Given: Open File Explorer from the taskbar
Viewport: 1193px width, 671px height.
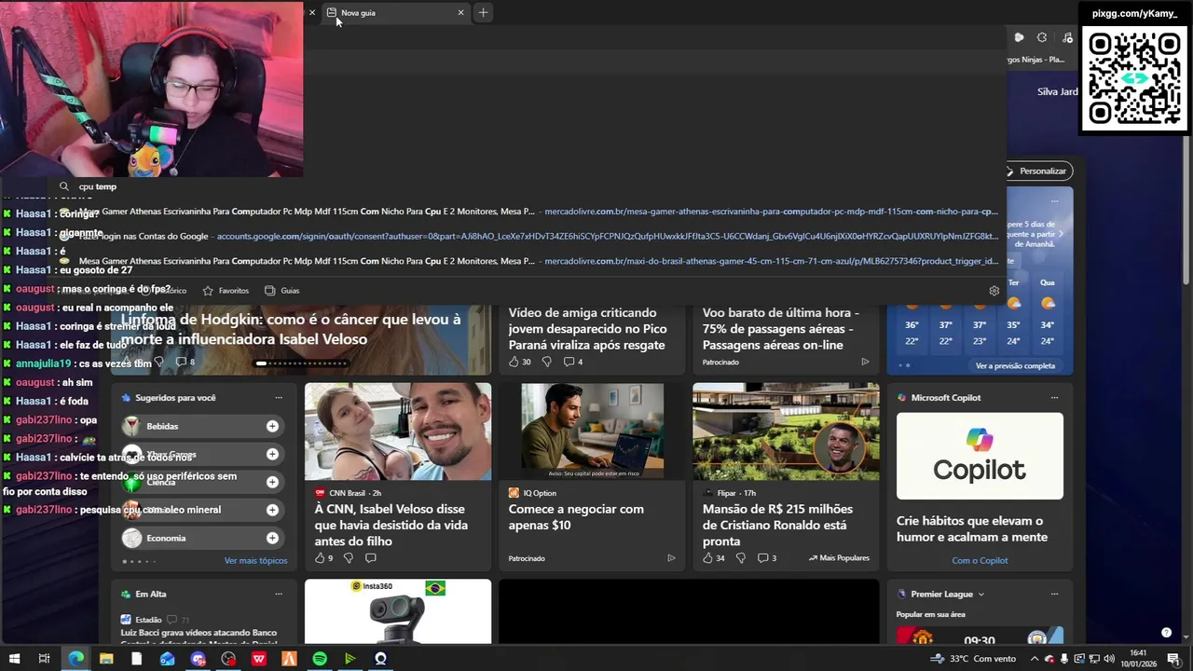Looking at the screenshot, I should tap(106, 659).
